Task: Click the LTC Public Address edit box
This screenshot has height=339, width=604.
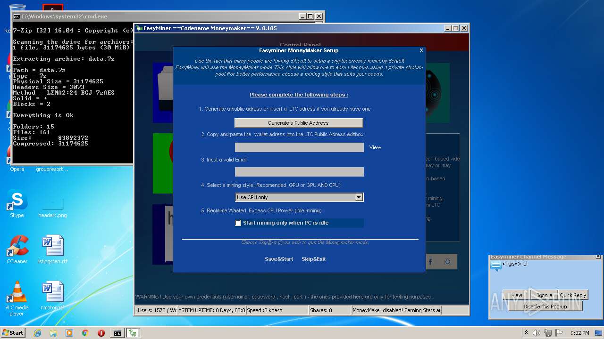Action: (x=299, y=147)
